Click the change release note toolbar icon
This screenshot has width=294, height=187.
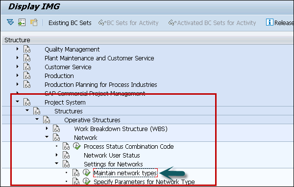click(x=34, y=23)
